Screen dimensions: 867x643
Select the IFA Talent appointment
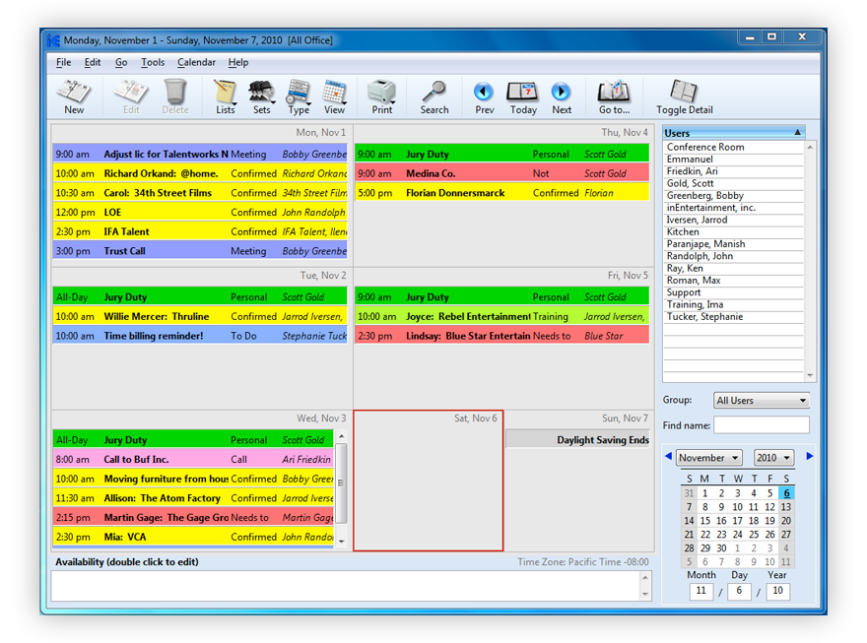pyautogui.click(x=200, y=231)
